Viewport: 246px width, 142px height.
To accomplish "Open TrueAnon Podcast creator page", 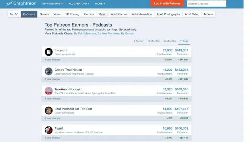I will click(68, 89).
